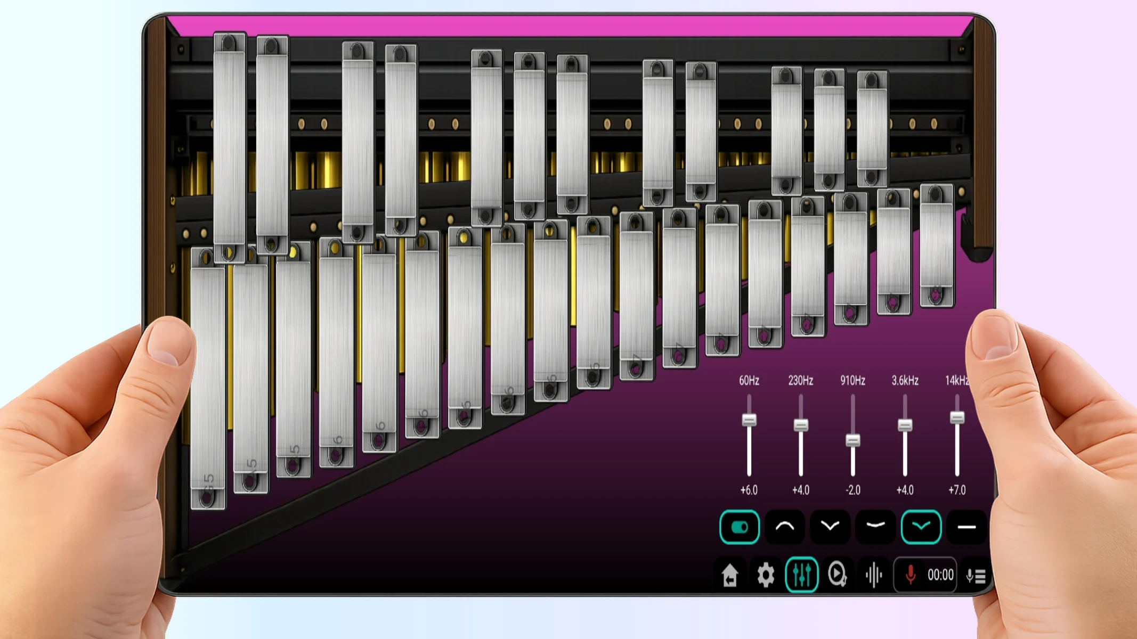Strike the longest lower-row metal bar
Viewport: 1137px width, 639px height.
[208, 379]
